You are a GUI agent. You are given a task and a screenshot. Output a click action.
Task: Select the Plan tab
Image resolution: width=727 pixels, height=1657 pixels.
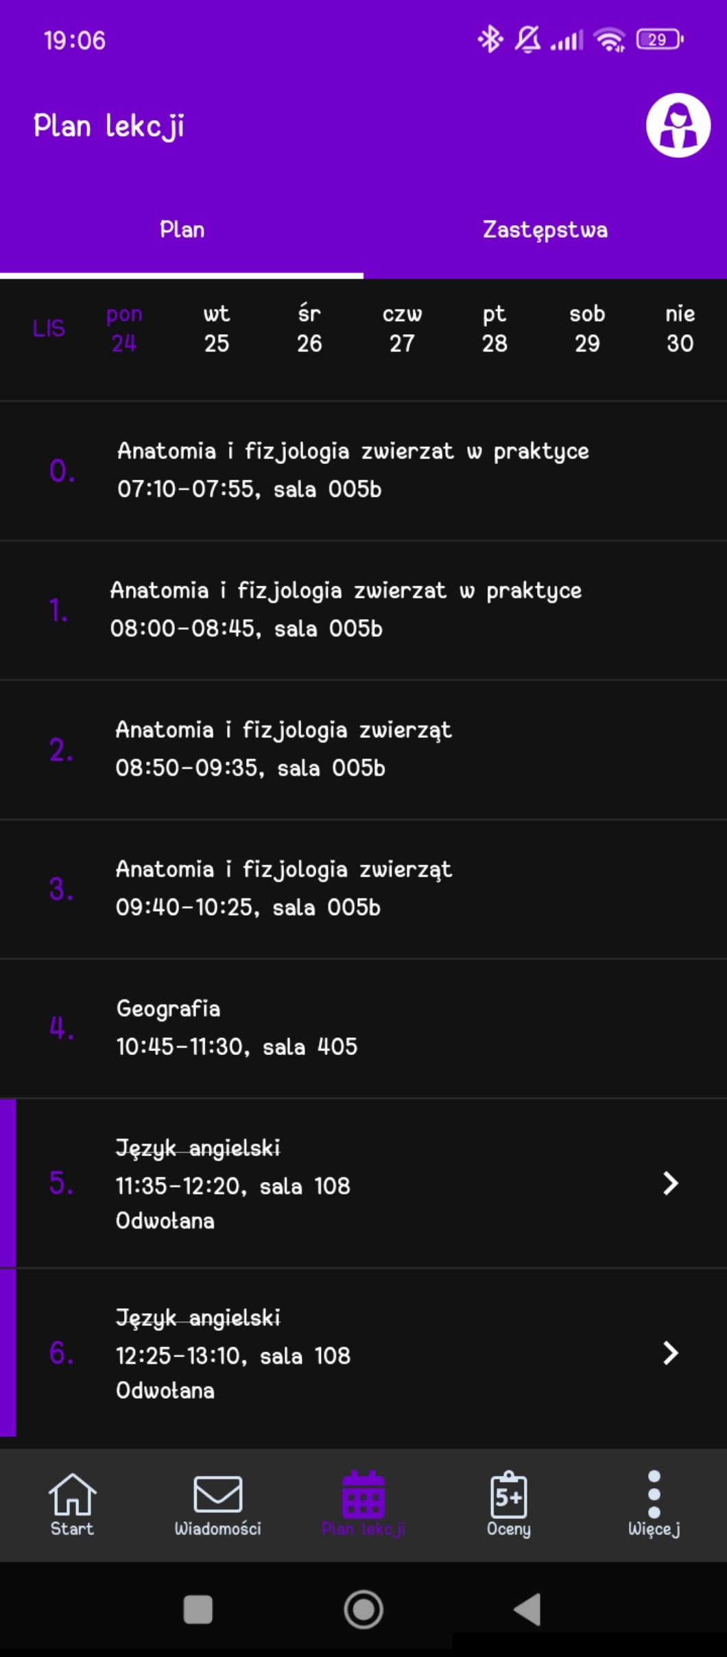[x=182, y=230]
